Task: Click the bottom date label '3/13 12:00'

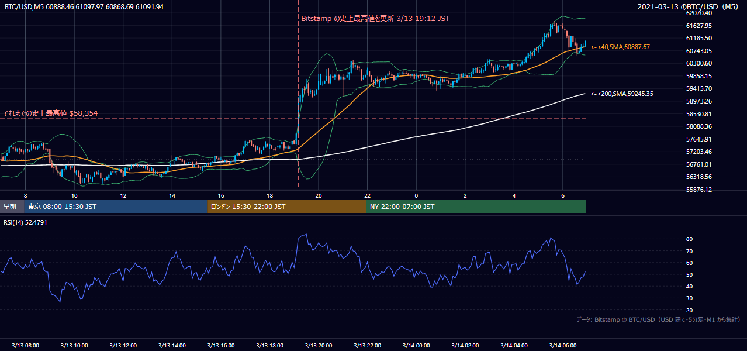Action: point(123,346)
